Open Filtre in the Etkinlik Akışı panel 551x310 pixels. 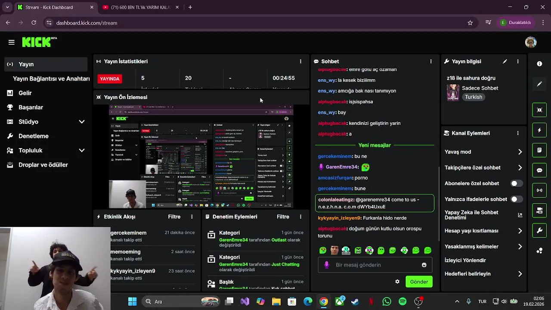click(174, 217)
